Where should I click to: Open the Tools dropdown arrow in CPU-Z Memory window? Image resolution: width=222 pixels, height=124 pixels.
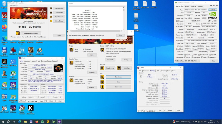click(164, 111)
